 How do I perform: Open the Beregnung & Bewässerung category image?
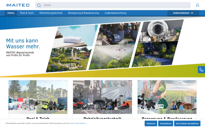[167, 97]
